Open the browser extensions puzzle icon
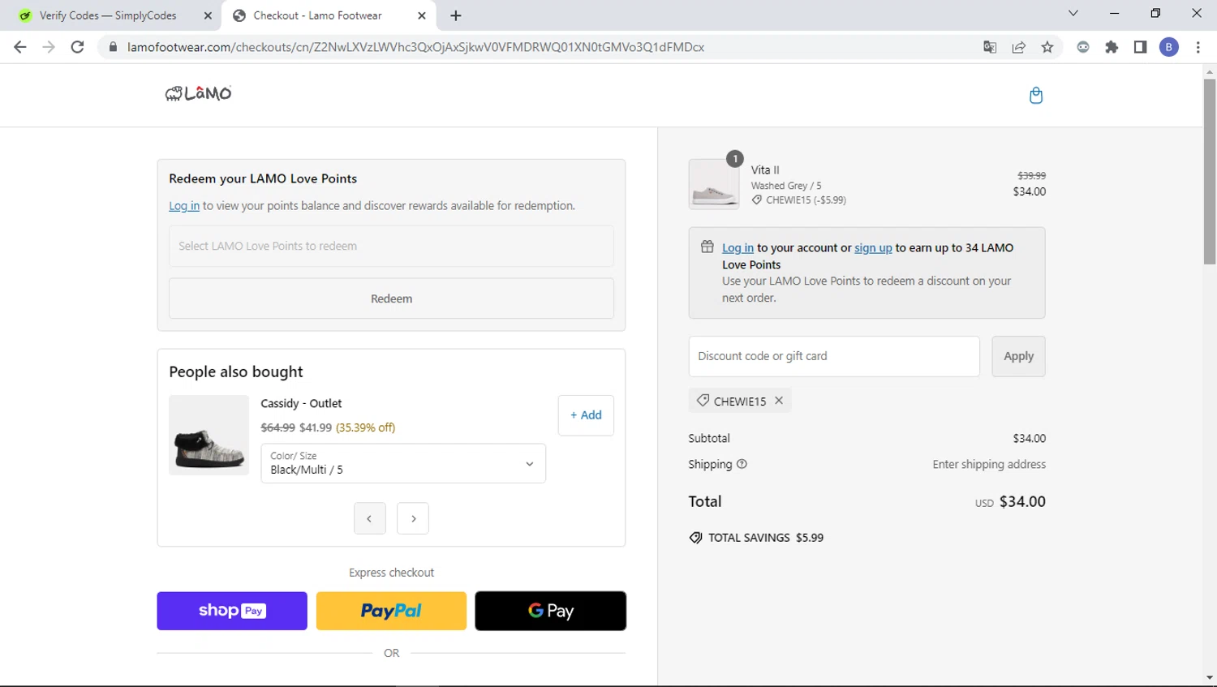The width and height of the screenshot is (1217, 687). point(1112,47)
